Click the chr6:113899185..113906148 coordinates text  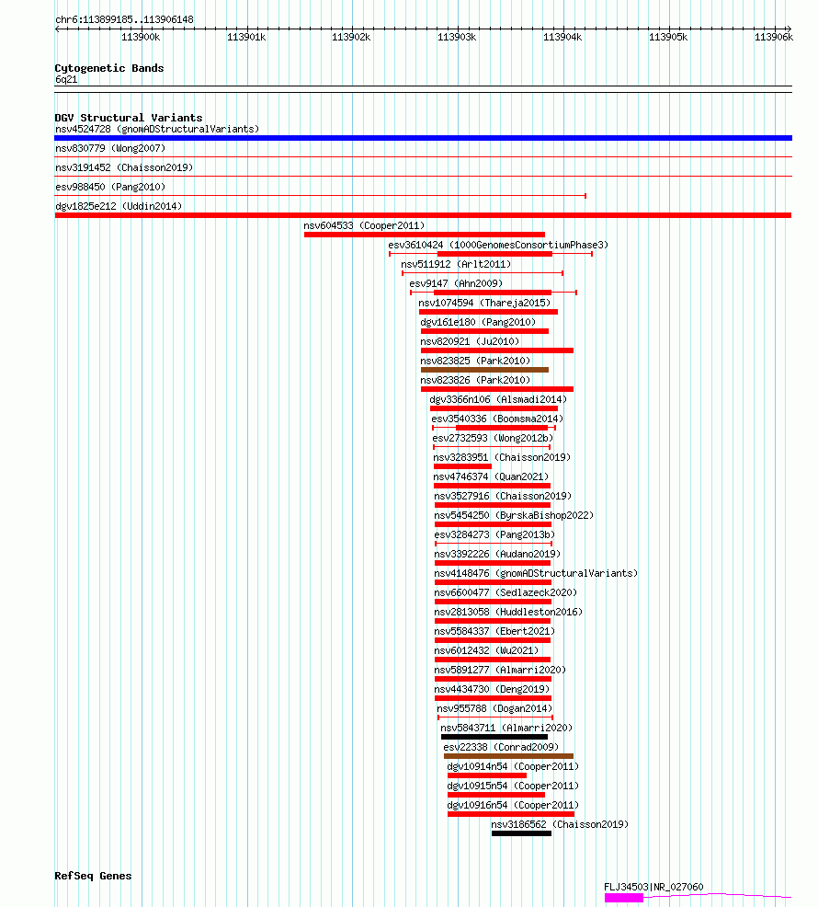124,19
